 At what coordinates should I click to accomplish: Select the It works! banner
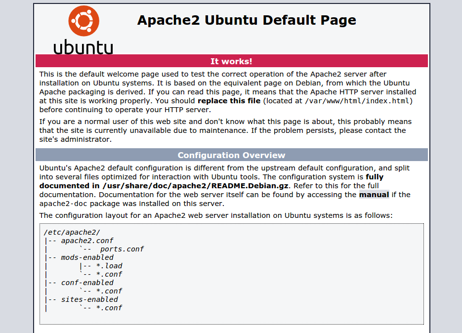[230, 61]
